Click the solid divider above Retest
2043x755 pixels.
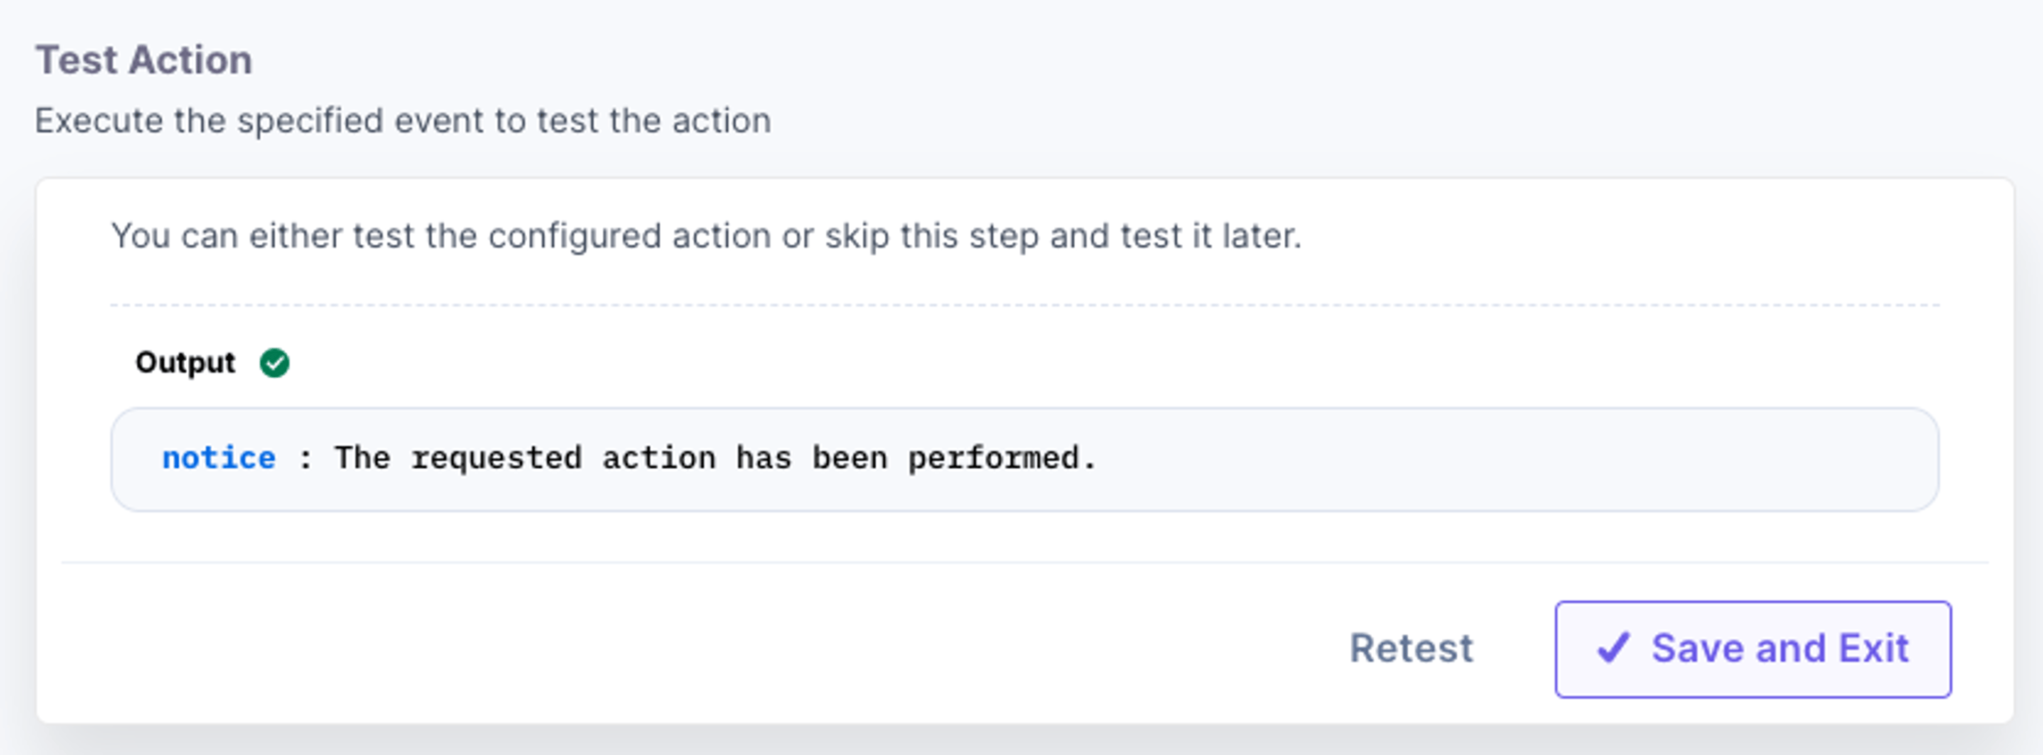pos(1025,562)
